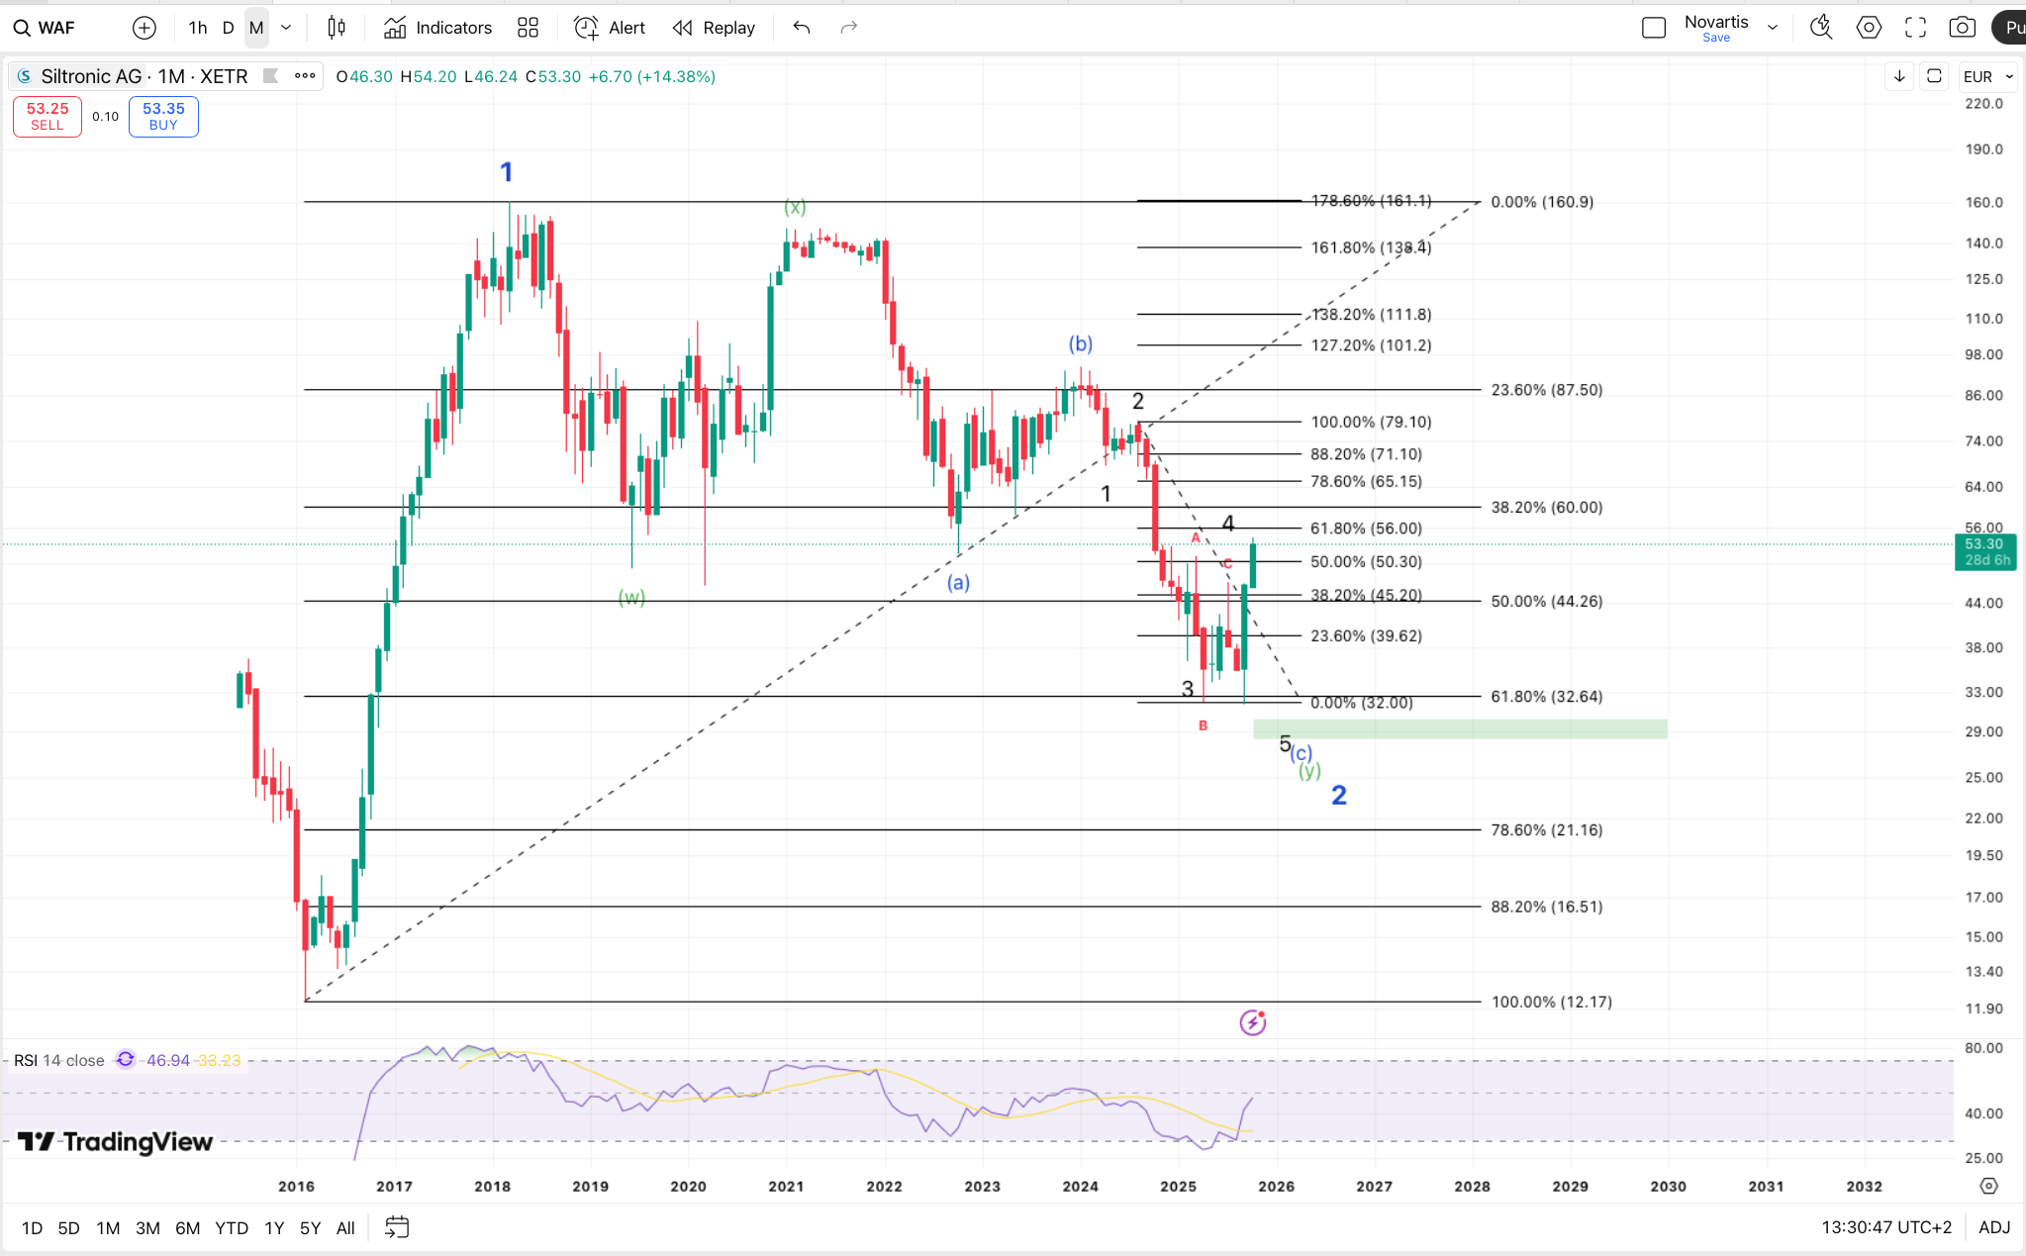Click the 53.25 SELL button

click(x=48, y=116)
